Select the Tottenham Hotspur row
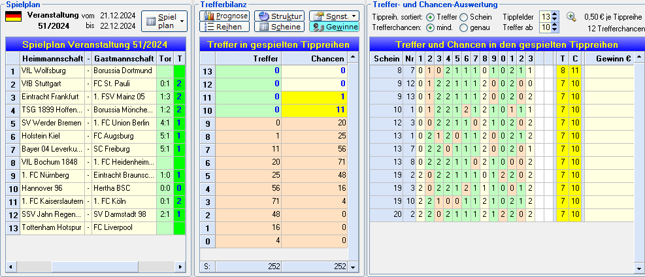Screen dimensions: 645x277 click(95, 227)
